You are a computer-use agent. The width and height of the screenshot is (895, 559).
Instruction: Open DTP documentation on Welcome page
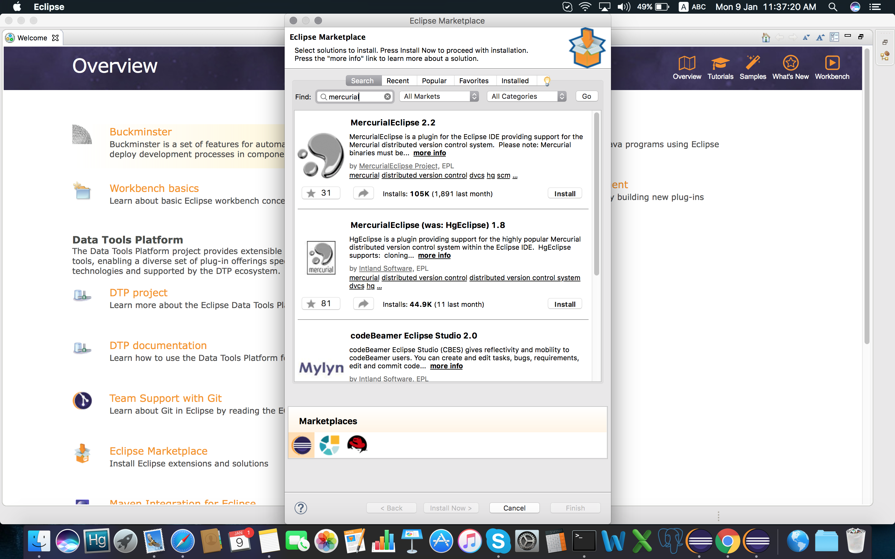click(x=158, y=346)
